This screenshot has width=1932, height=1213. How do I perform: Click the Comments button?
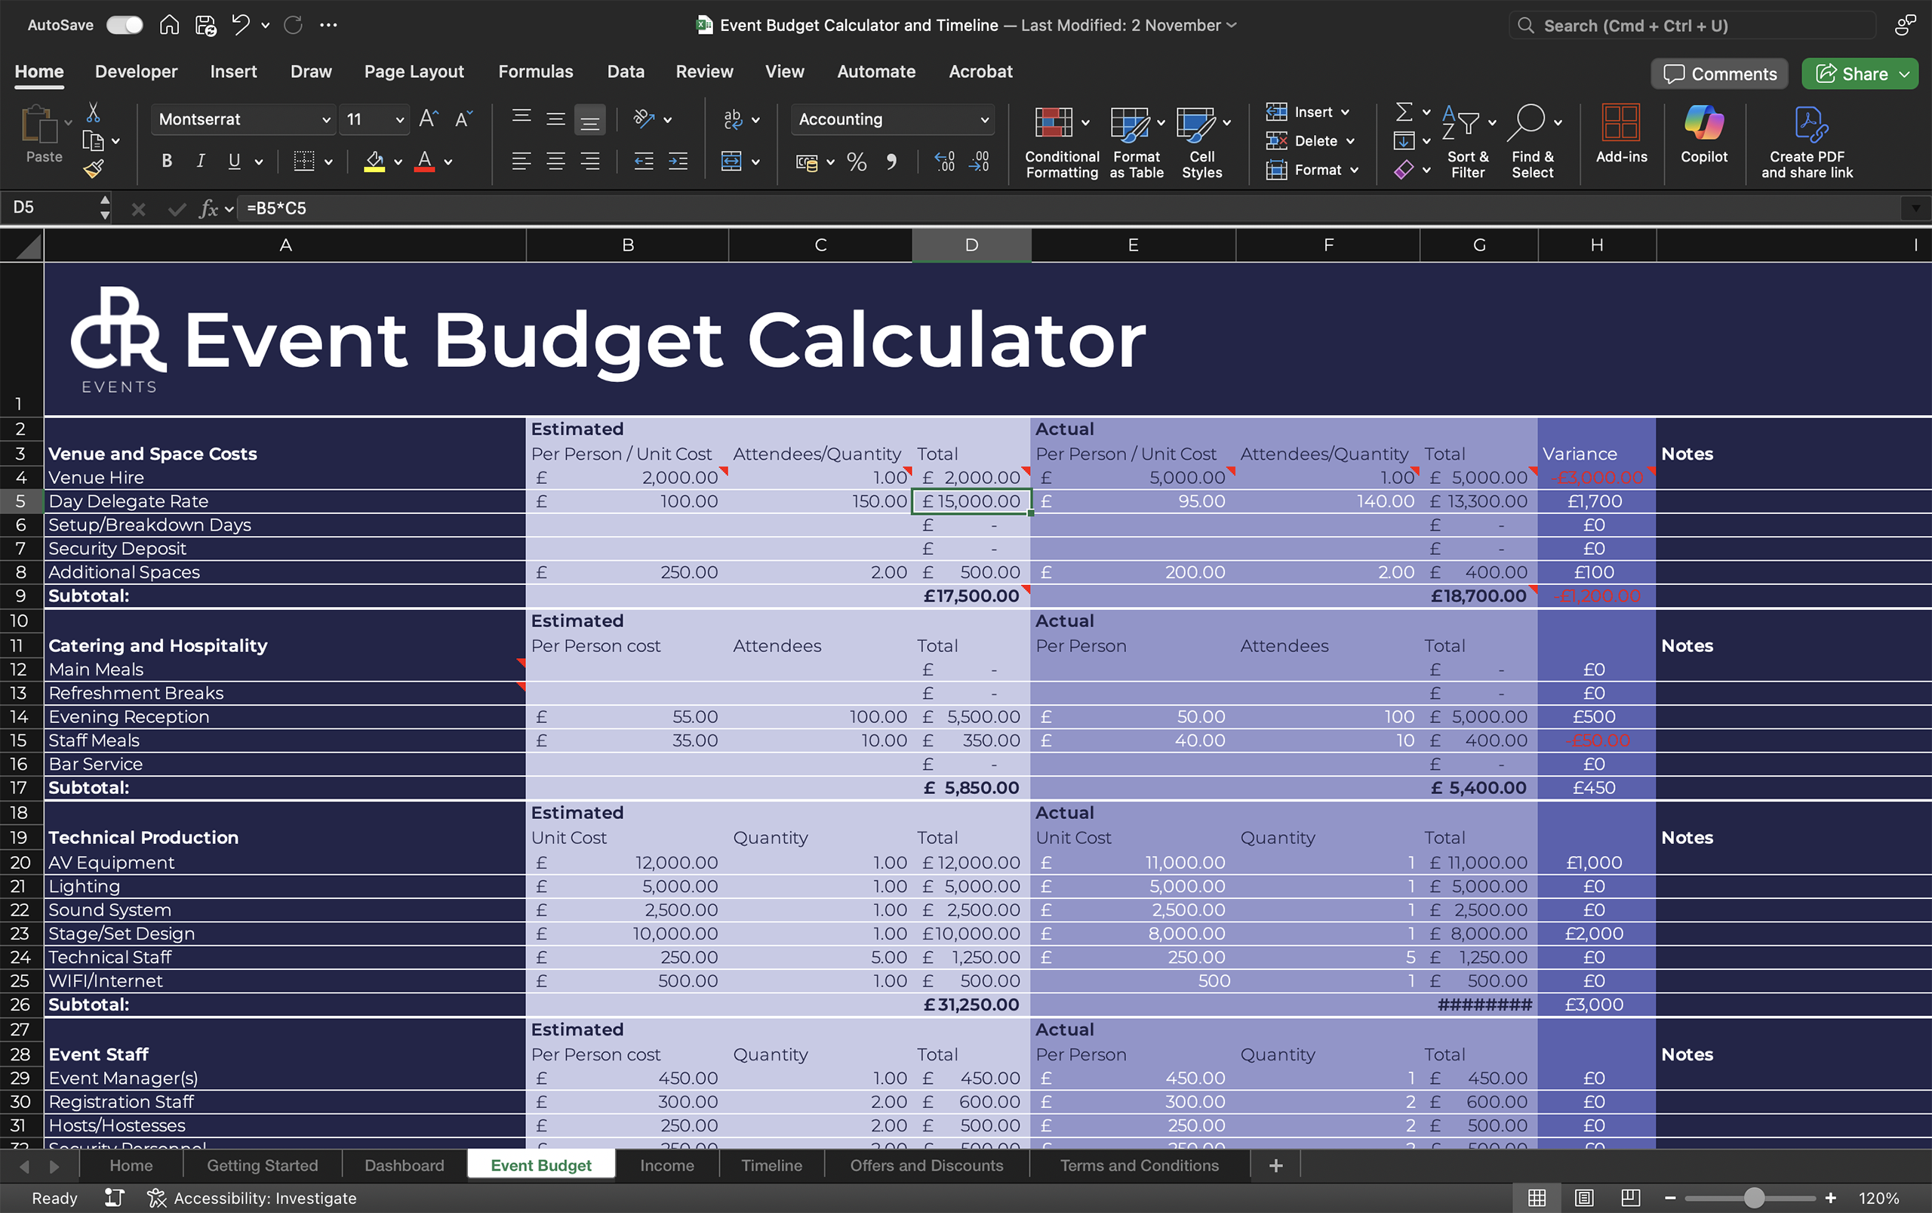[x=1719, y=74]
